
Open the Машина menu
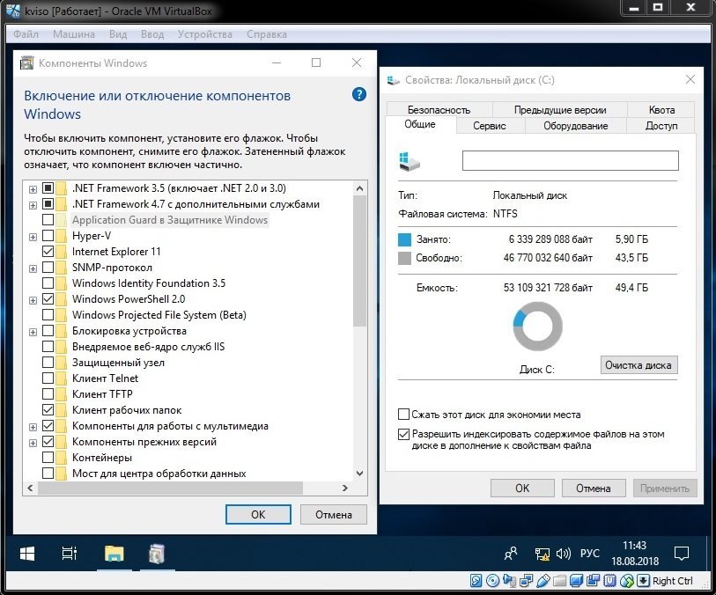[x=73, y=34]
